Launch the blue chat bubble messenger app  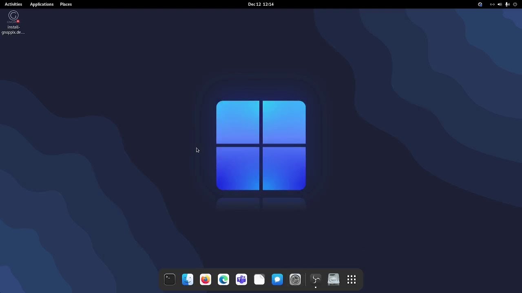click(x=277, y=280)
